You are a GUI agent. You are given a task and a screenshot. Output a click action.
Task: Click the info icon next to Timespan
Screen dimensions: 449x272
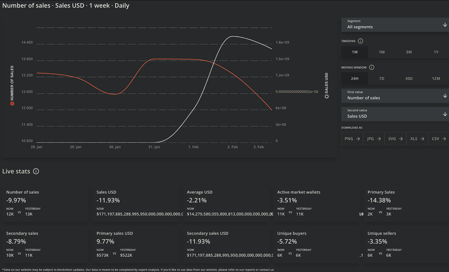click(x=360, y=41)
